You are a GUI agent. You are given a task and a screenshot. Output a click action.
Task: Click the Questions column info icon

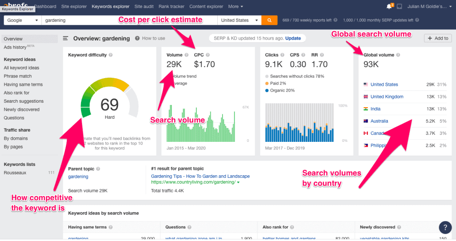coord(190,227)
